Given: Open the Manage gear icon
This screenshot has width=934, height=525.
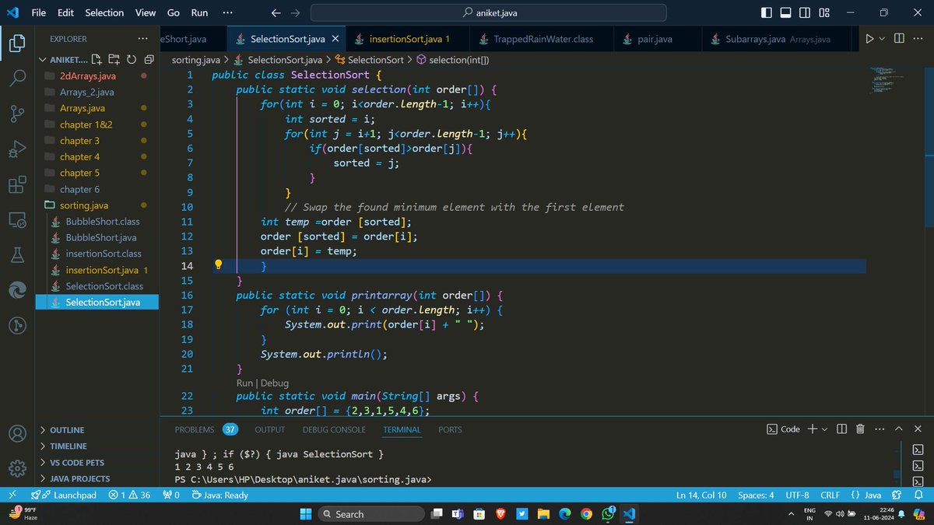Looking at the screenshot, I should click(x=17, y=469).
